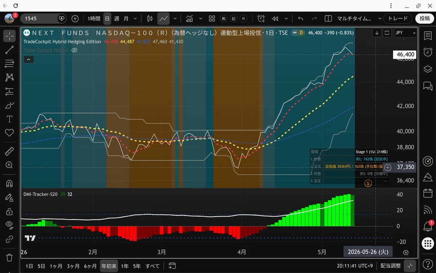Select the brush drawing tool
This screenshot has height=273, width=436.
pyautogui.click(x=9, y=105)
